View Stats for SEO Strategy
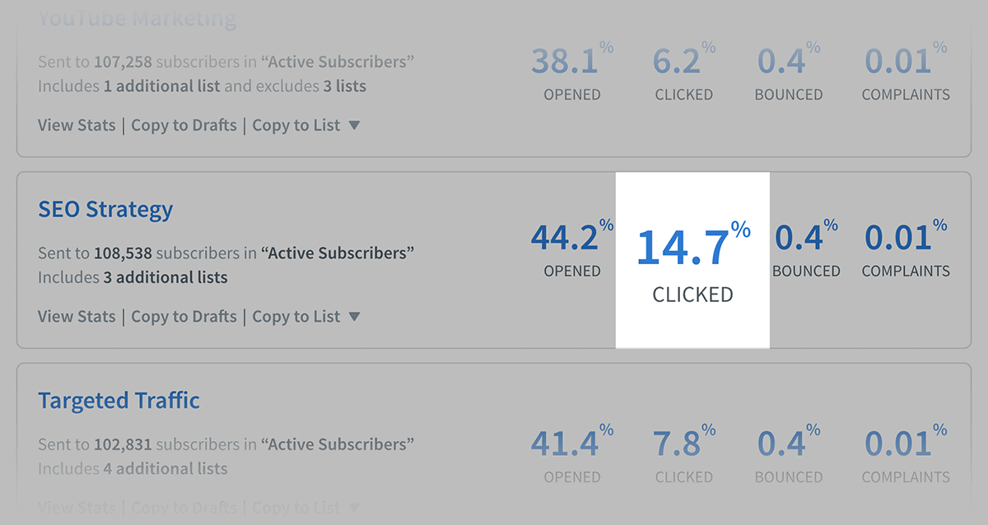Image resolution: width=988 pixels, height=525 pixels. pyautogui.click(x=76, y=316)
